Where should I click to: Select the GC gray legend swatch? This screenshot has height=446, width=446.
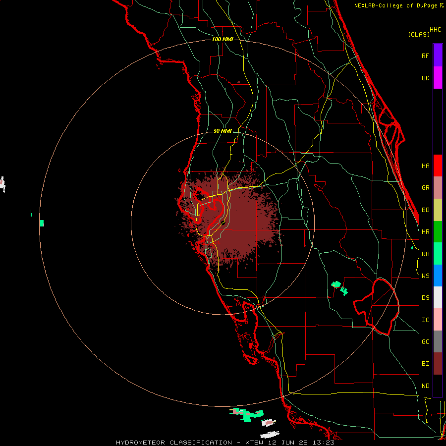coord(438,341)
